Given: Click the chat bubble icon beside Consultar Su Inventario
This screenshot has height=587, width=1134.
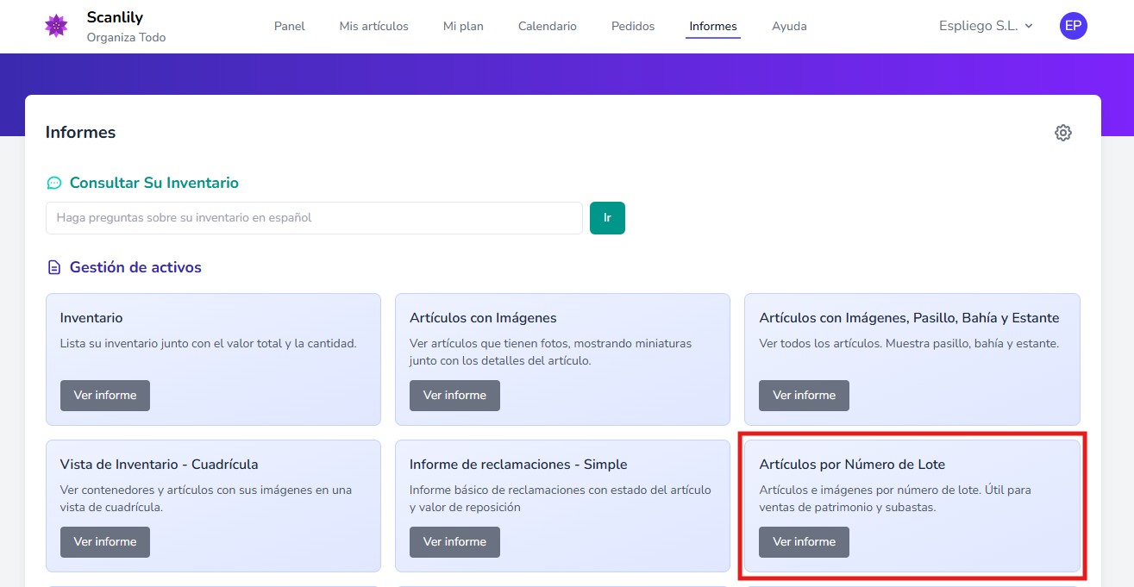Looking at the screenshot, I should click(54, 183).
